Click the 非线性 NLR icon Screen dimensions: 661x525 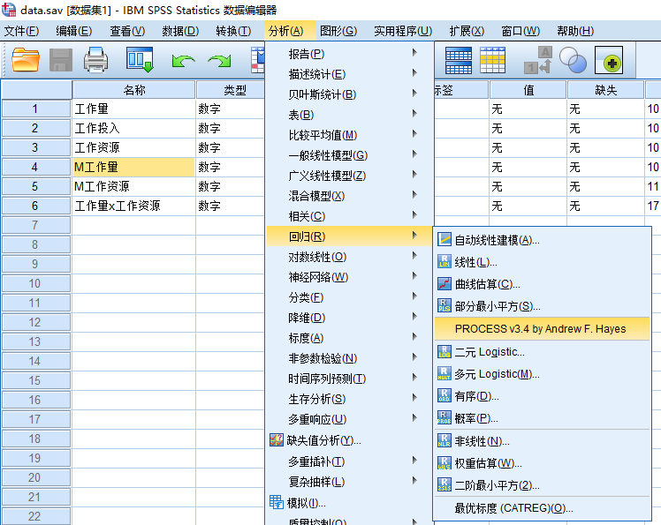444,441
